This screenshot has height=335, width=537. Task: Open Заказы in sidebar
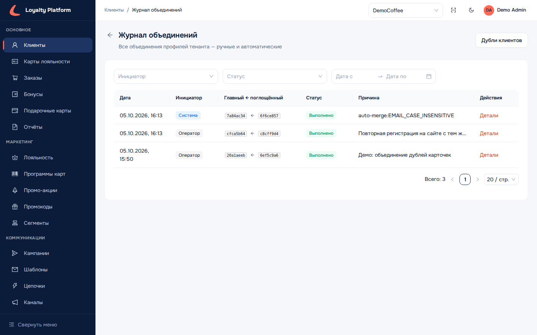(48, 78)
